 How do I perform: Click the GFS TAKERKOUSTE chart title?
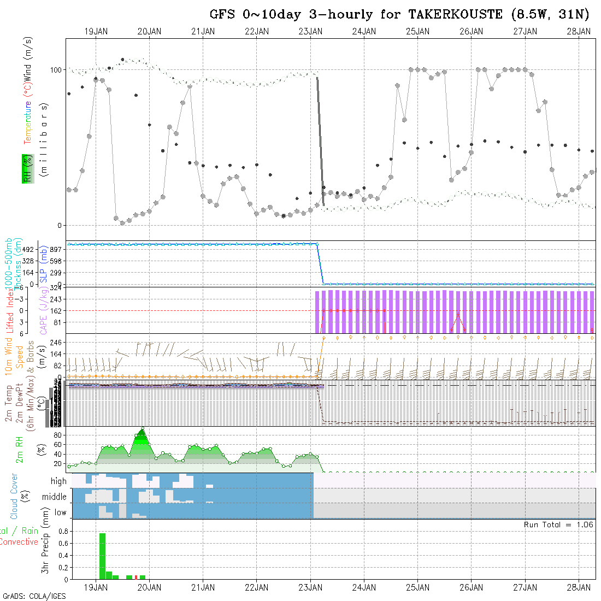point(400,15)
